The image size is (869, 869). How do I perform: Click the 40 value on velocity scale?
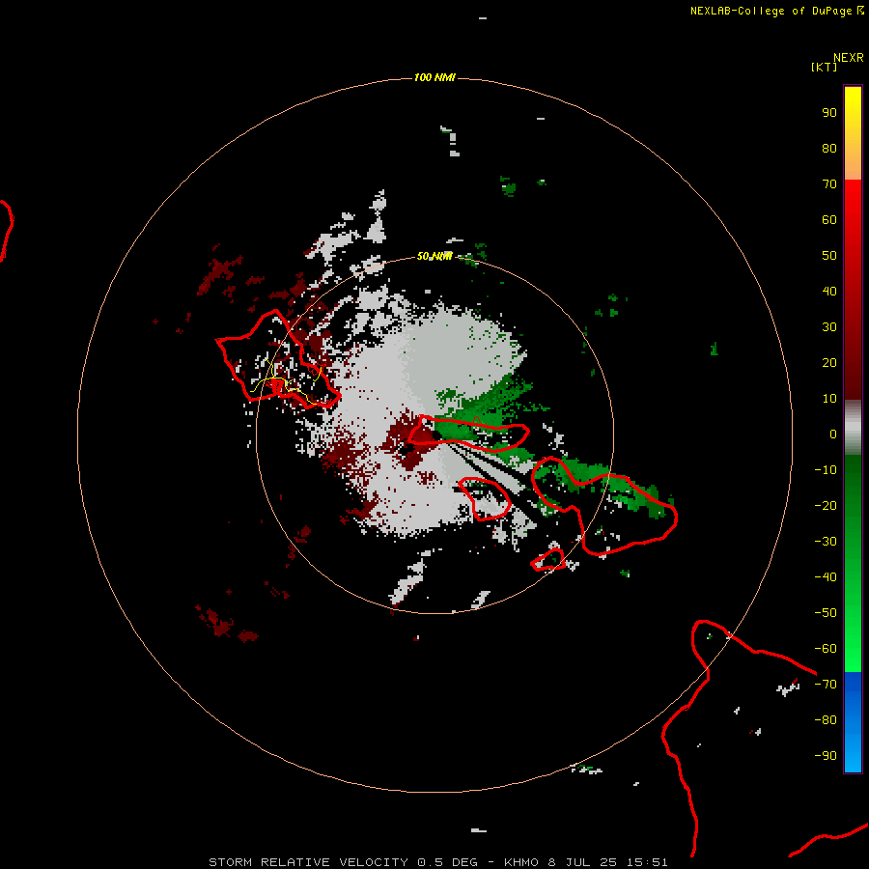[x=829, y=292]
